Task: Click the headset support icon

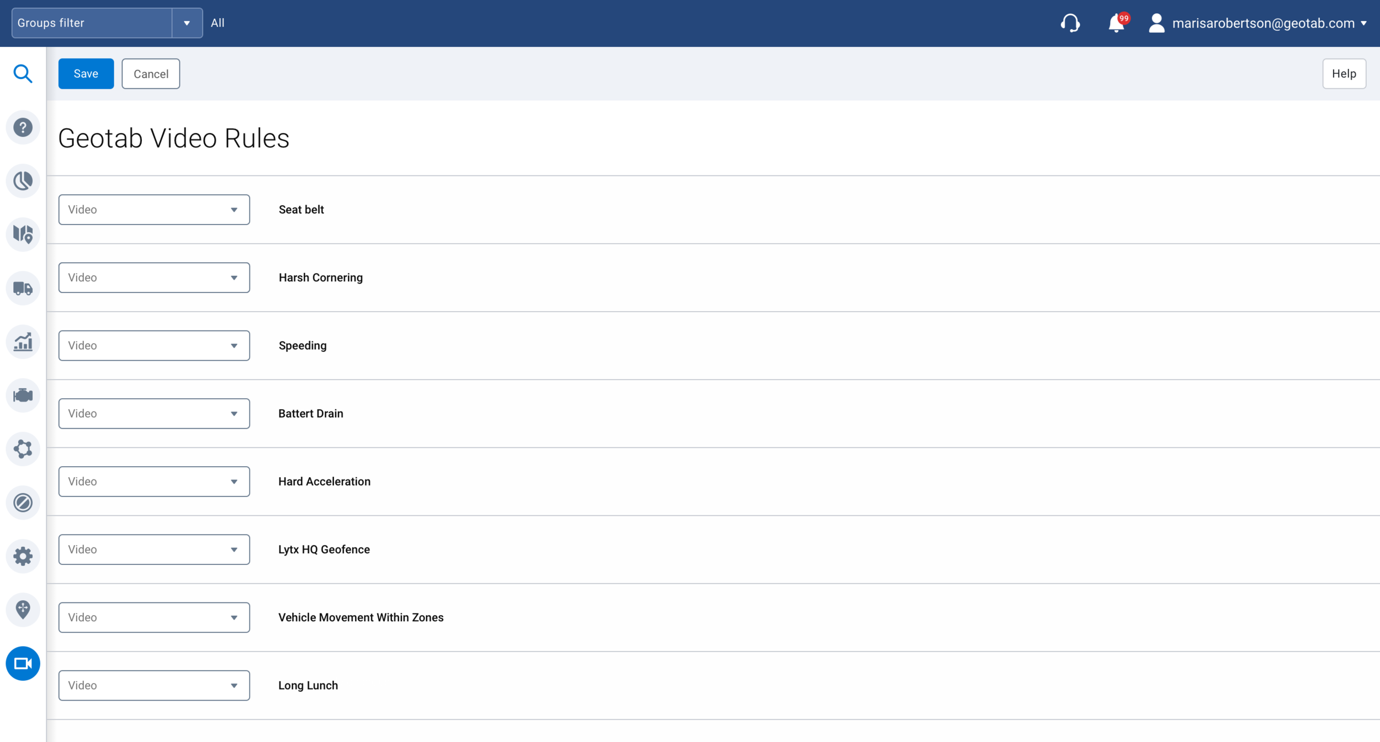Action: click(1070, 23)
